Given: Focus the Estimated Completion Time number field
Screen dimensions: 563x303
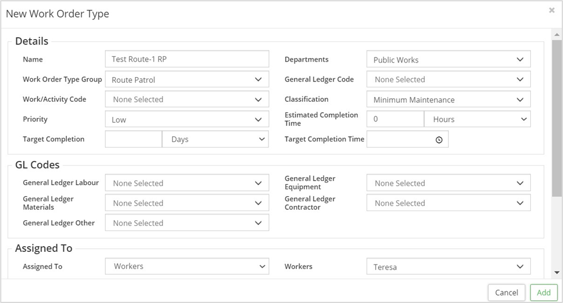Looking at the screenshot, I should [x=395, y=120].
